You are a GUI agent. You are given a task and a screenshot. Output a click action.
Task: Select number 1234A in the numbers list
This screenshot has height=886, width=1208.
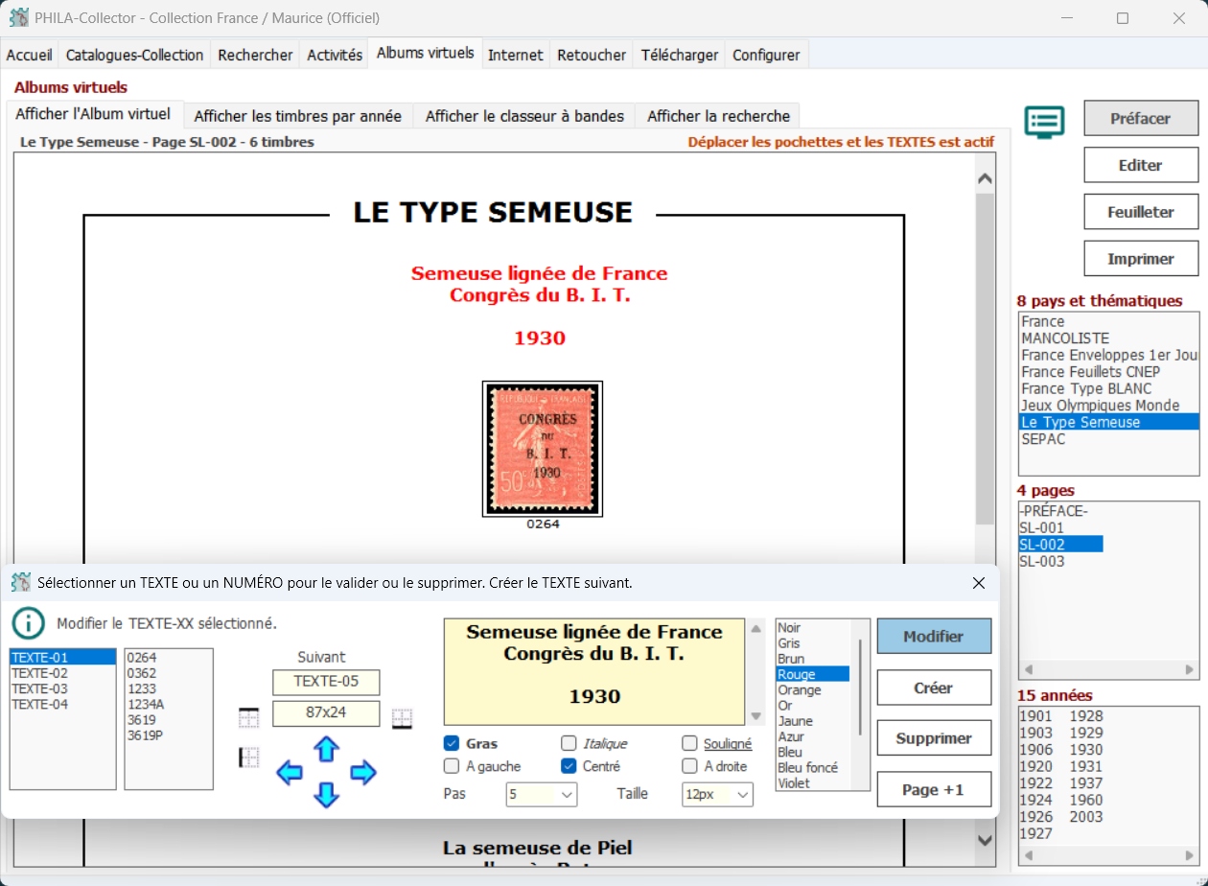tap(146, 704)
